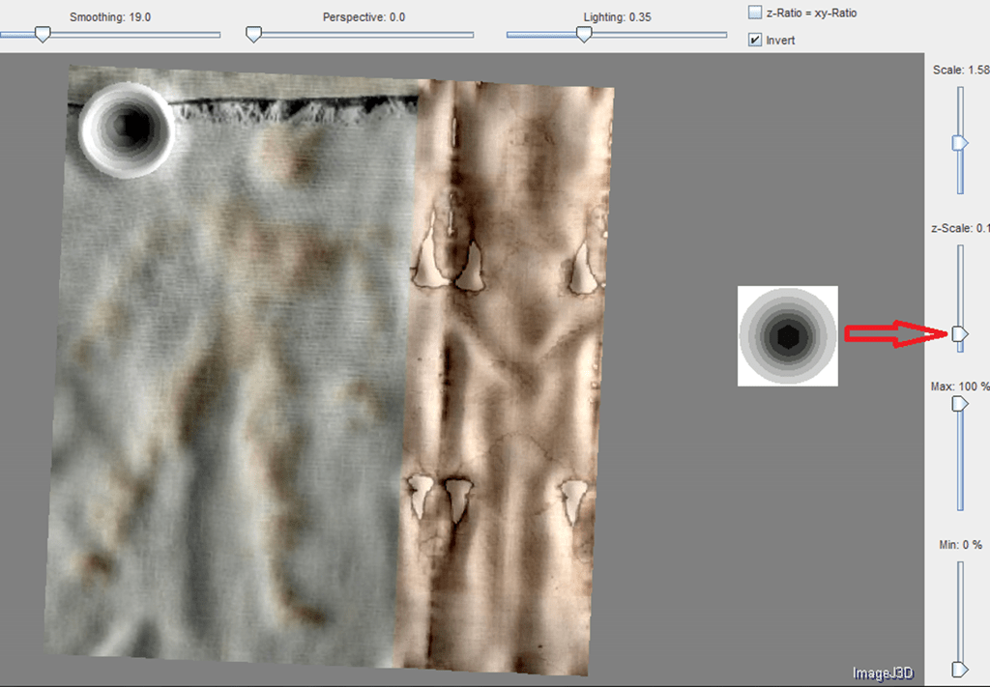The height and width of the screenshot is (687, 990).
Task: Click the 'Lighting: 0.35' label
Action: coord(617,17)
